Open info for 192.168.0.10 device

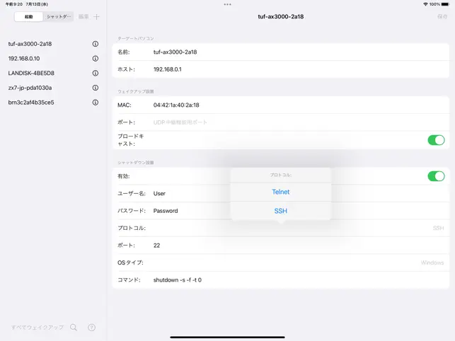pyautogui.click(x=96, y=58)
